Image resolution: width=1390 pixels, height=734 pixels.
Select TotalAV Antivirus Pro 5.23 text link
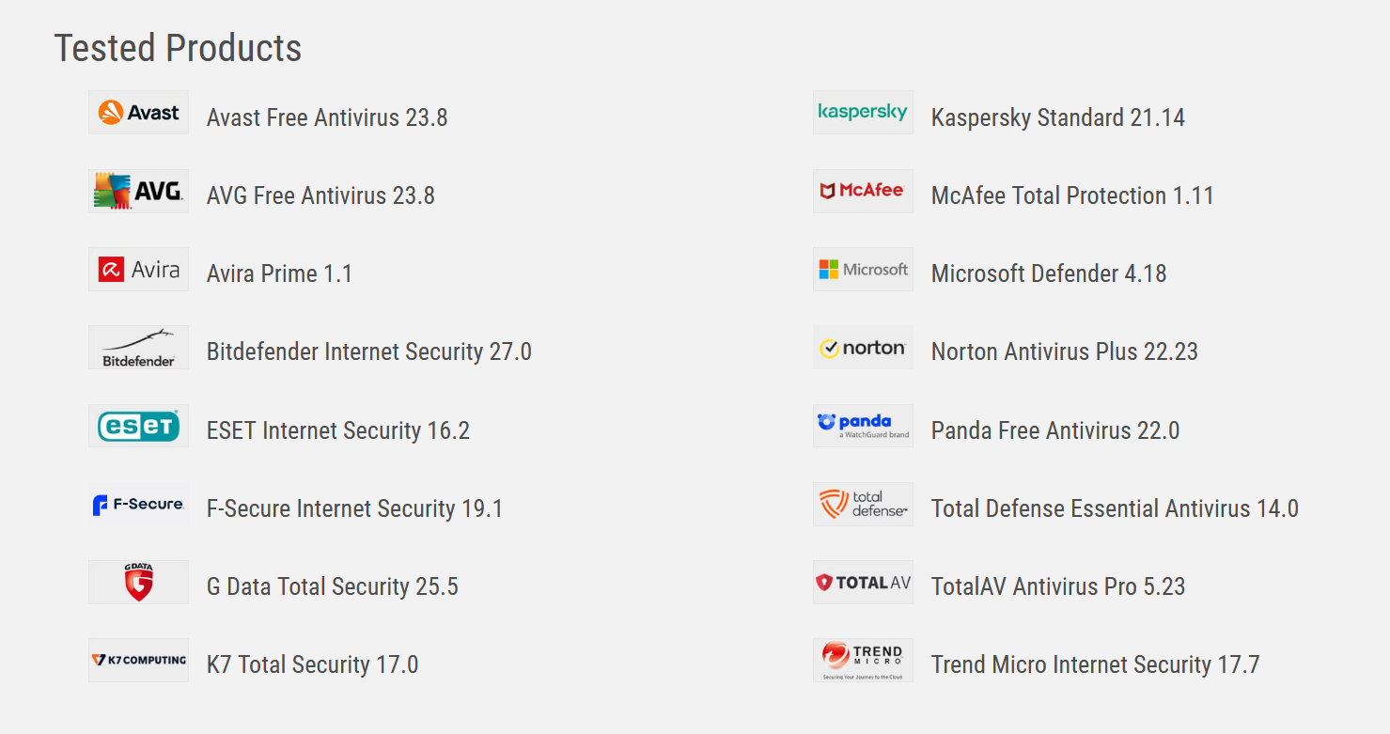1057,586
